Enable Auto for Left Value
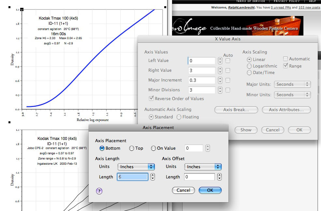 pos(228,60)
